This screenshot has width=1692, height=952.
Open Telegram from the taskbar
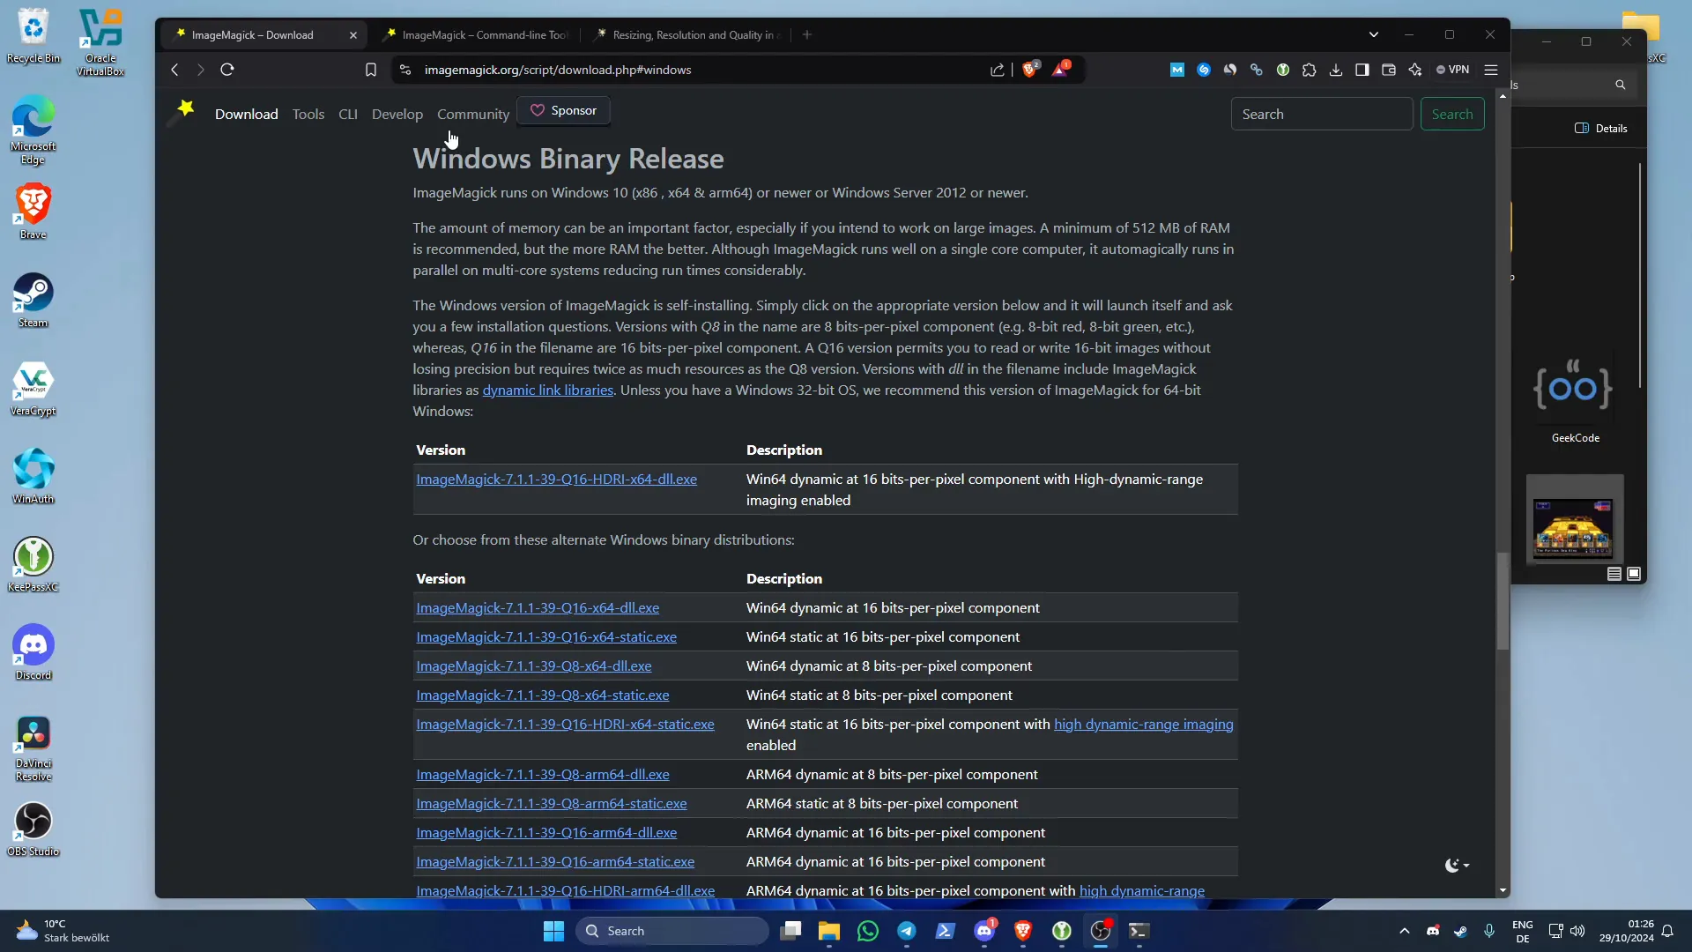tap(907, 931)
